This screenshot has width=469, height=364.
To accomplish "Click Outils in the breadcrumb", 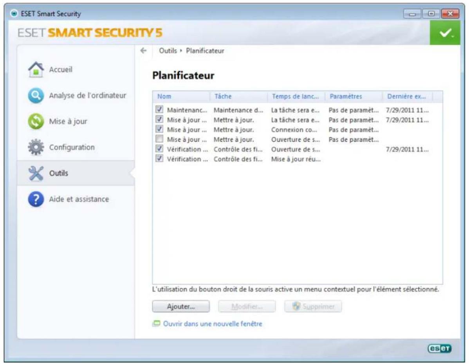I will coord(168,51).
